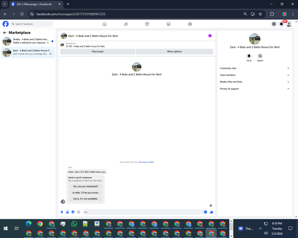Attach a file with the photo icon
Viewport: 298px width, 238px height.
point(67,212)
